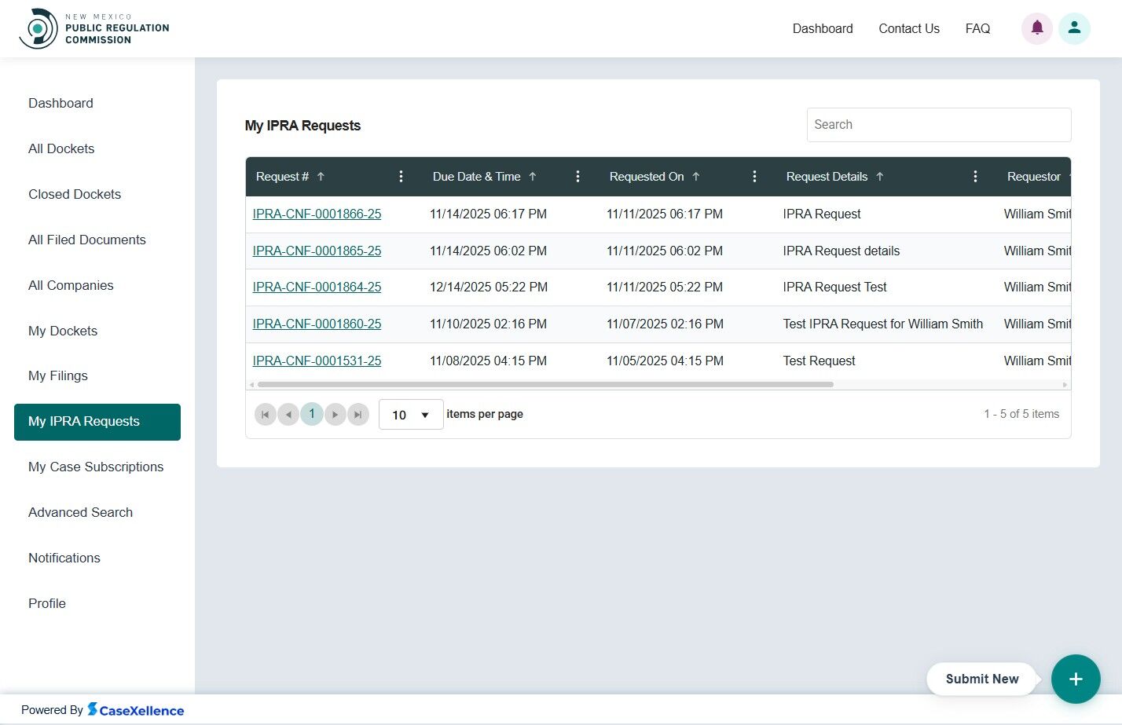
Task: Open request IPRA-CNF-0001864-25 link
Action: point(317,287)
